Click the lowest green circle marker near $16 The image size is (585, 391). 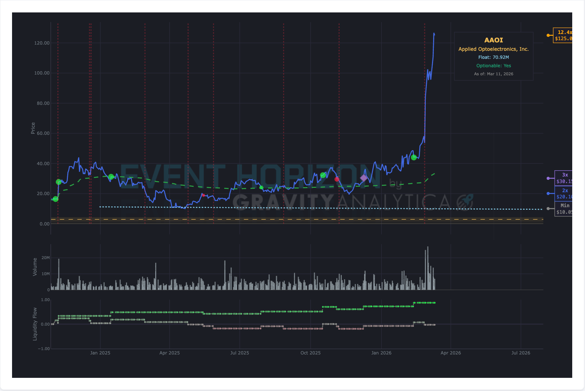[56, 199]
